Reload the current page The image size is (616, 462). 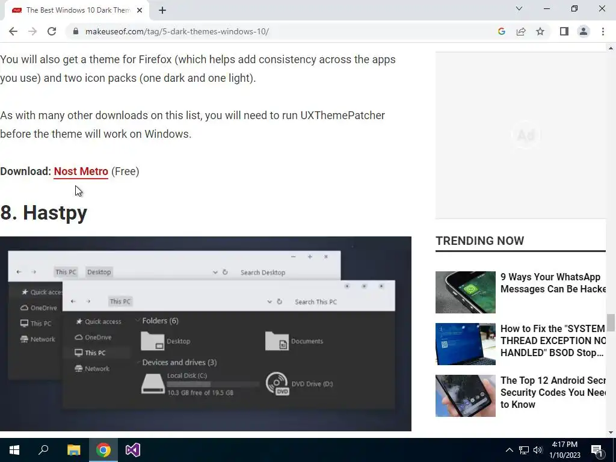[52, 31]
